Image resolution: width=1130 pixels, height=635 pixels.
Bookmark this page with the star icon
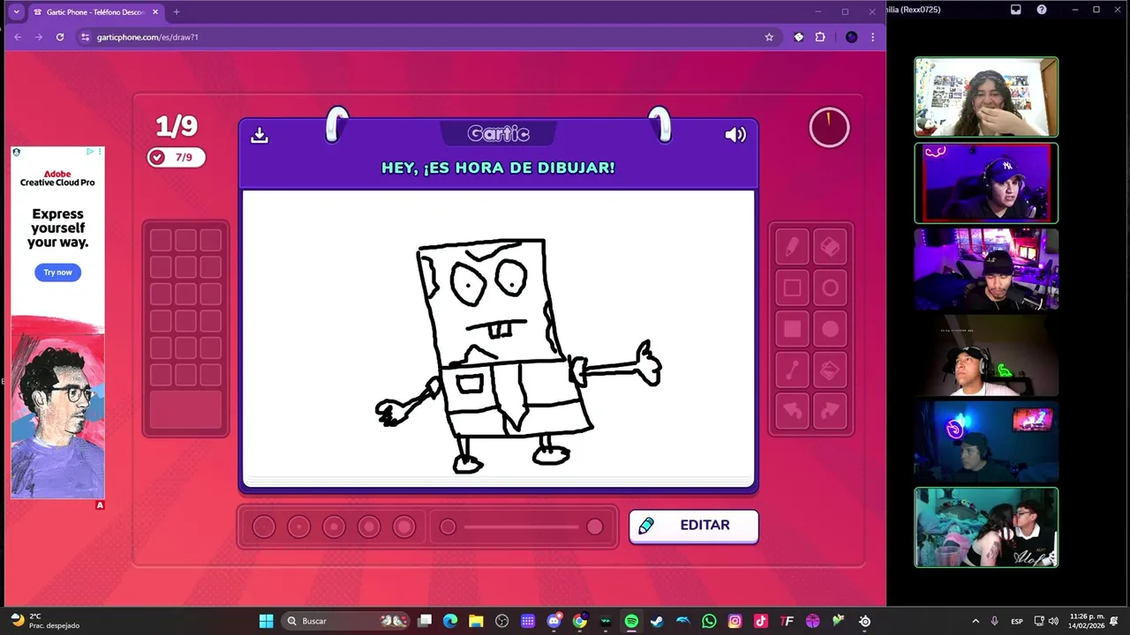click(x=769, y=37)
